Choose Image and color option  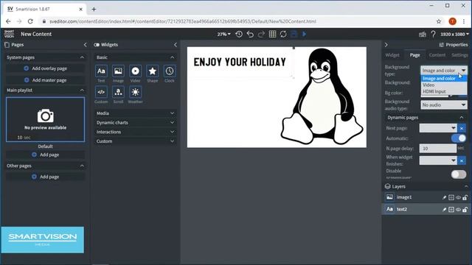pos(444,79)
